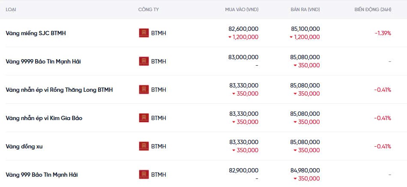Open Vàng miếng SJC BTMH link

(x=36, y=33)
